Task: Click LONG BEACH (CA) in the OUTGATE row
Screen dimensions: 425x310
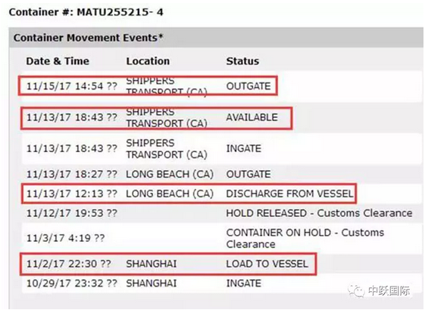Action: coord(170,174)
